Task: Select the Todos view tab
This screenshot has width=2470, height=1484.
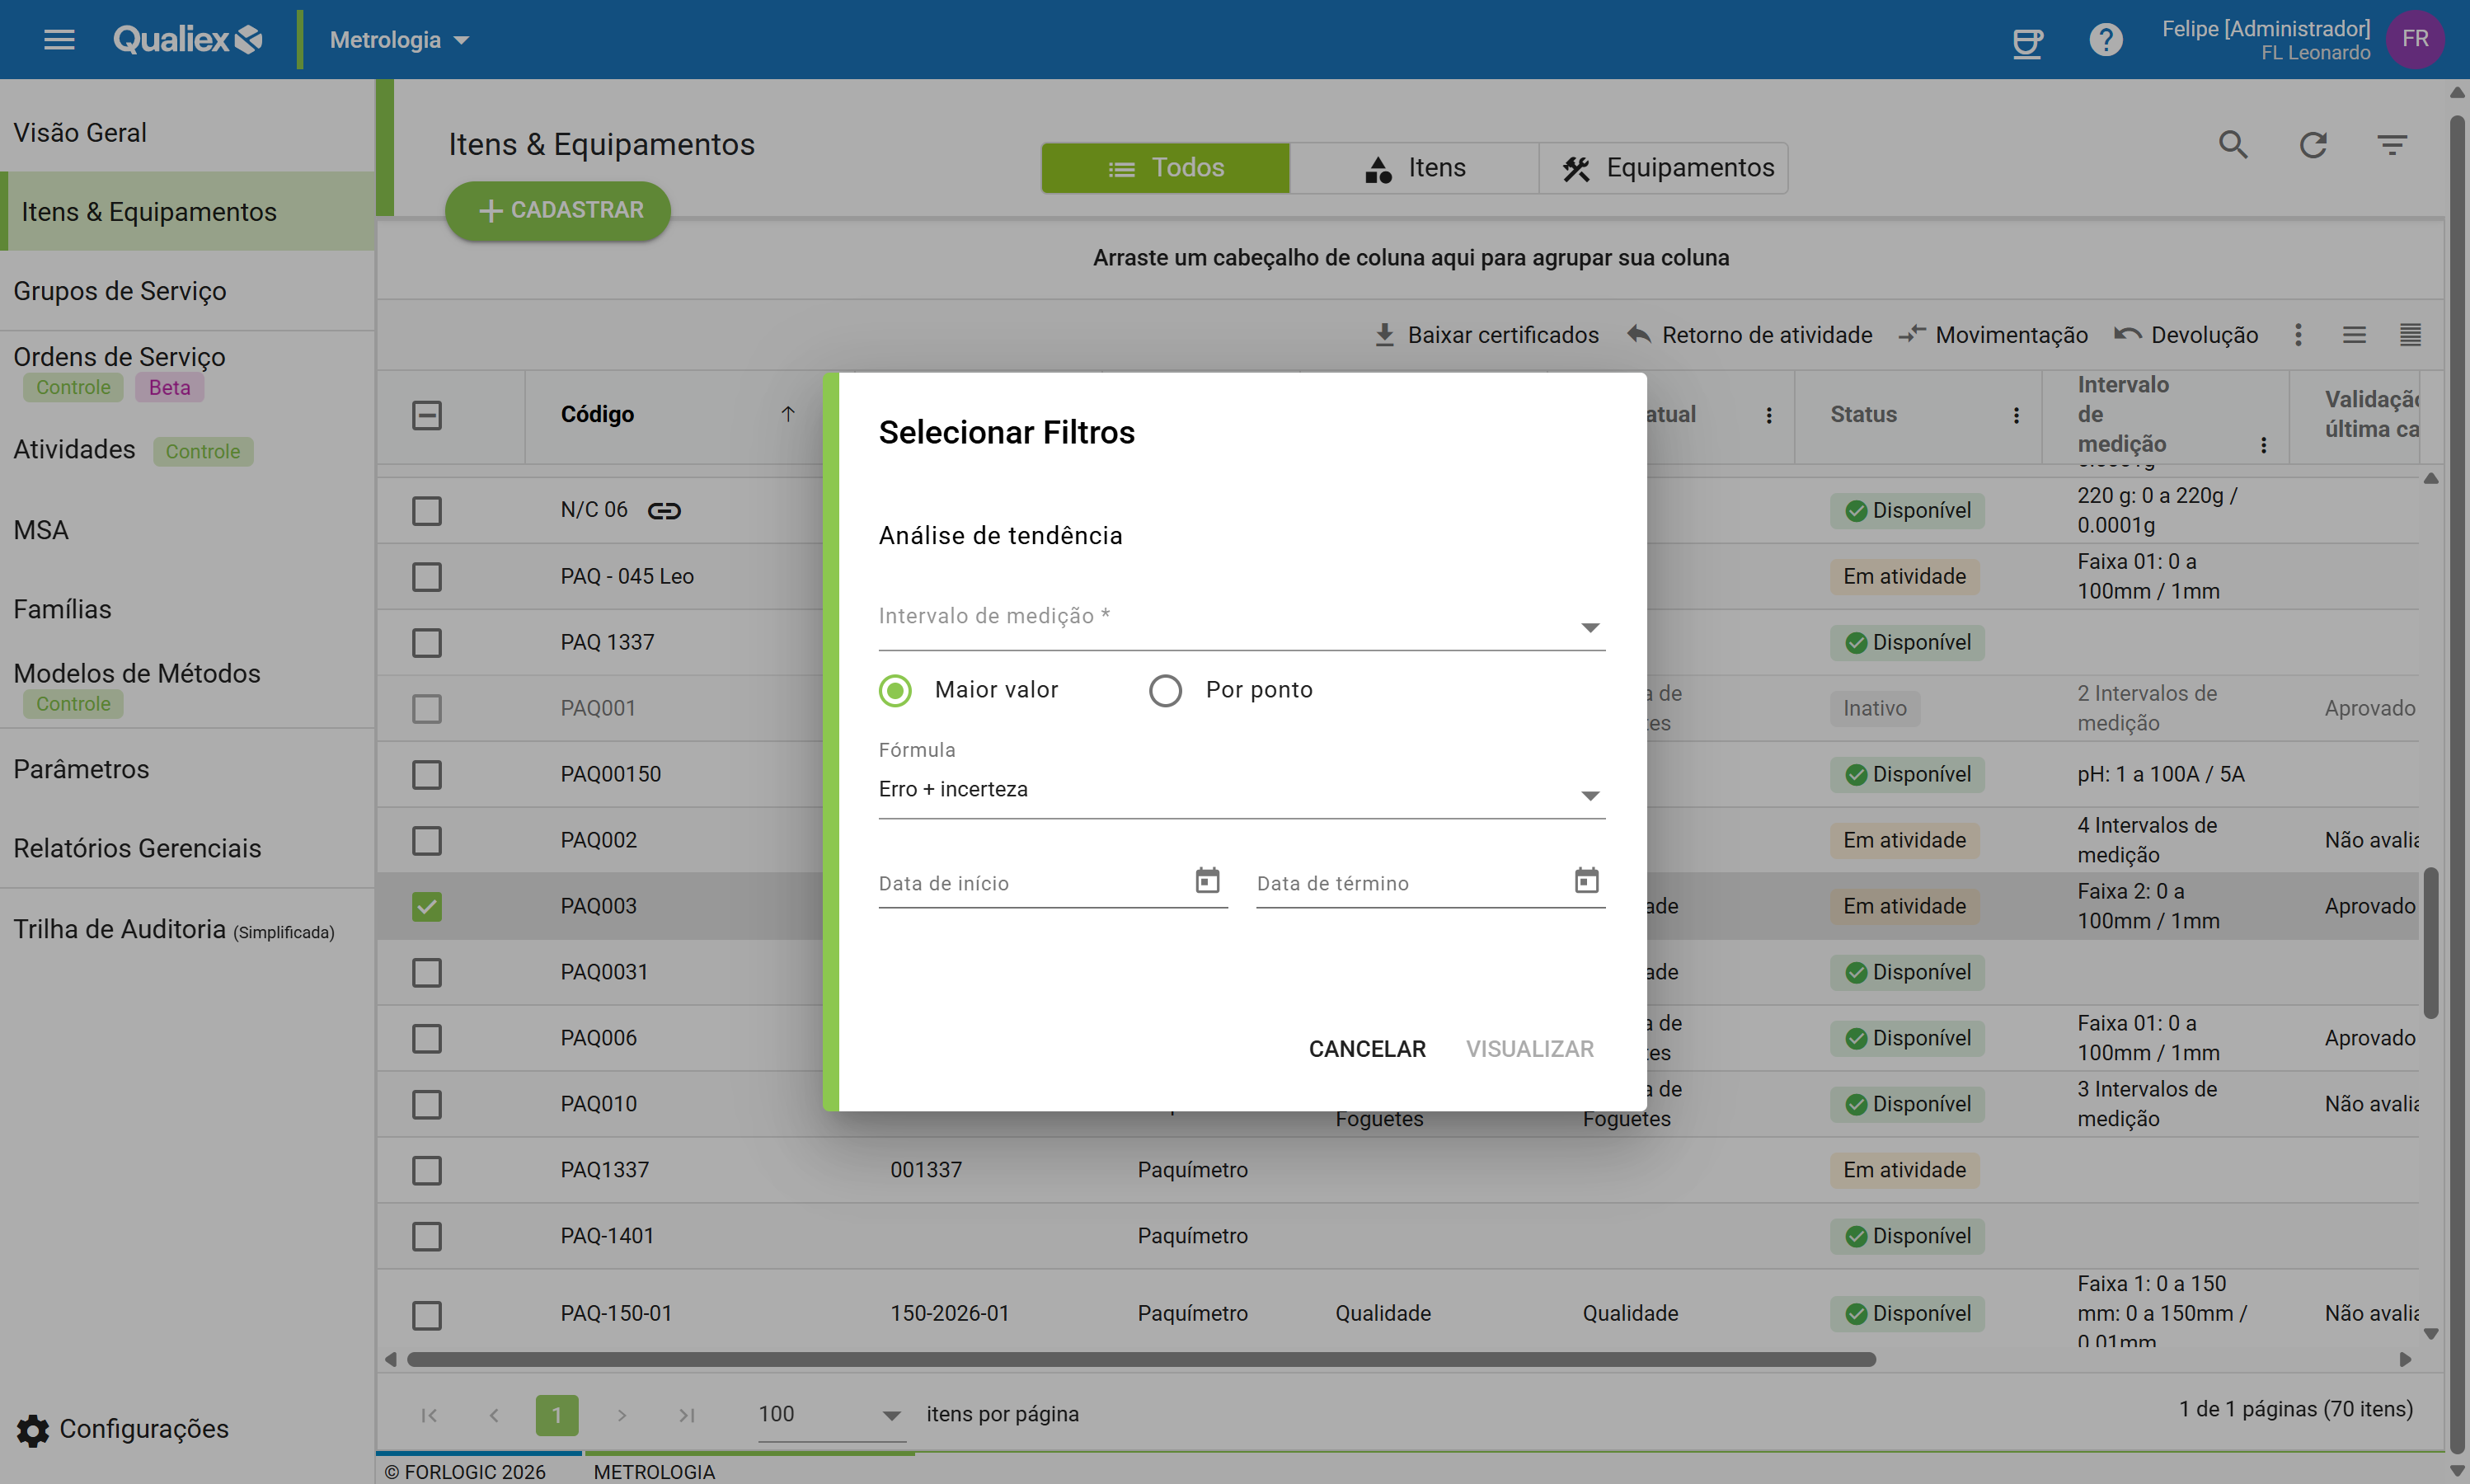Action: point(1165,167)
